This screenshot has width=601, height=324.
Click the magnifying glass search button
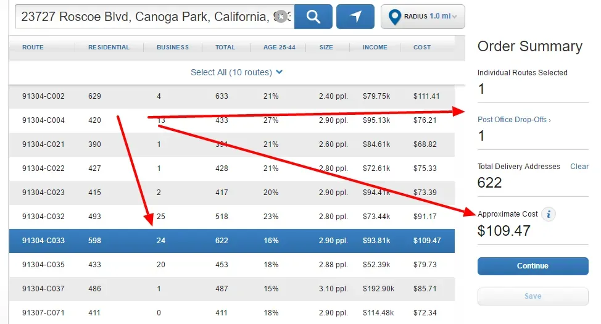[313, 17]
